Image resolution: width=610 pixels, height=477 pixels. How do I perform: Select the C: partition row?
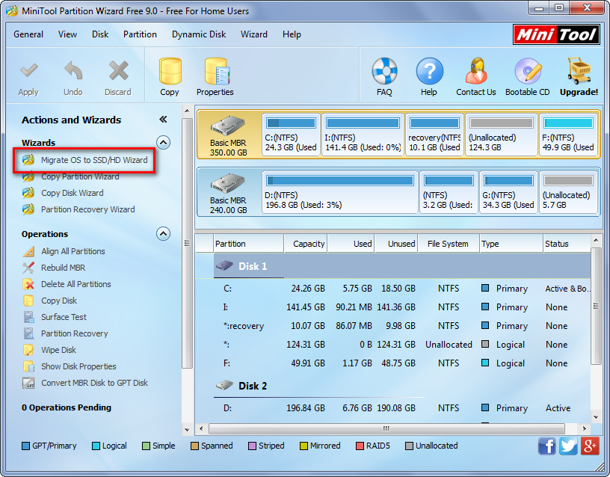click(393, 289)
